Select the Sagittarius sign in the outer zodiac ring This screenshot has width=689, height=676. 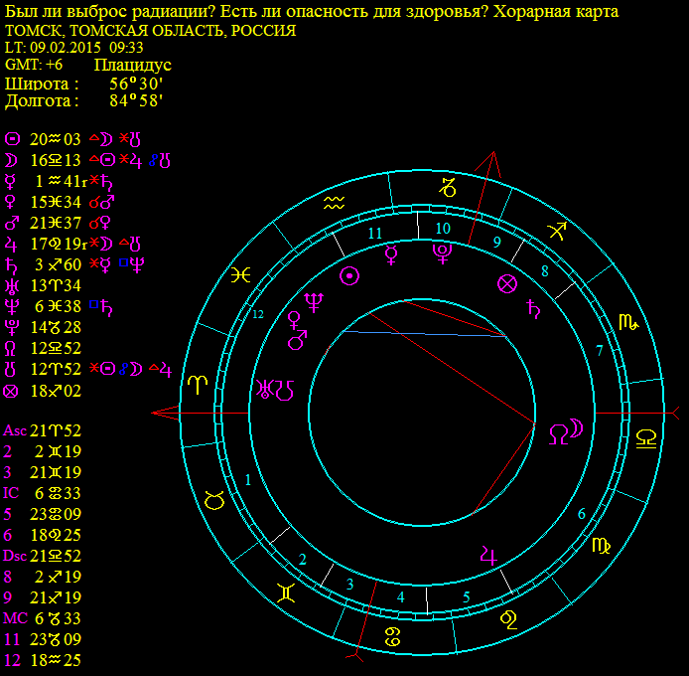point(557,231)
